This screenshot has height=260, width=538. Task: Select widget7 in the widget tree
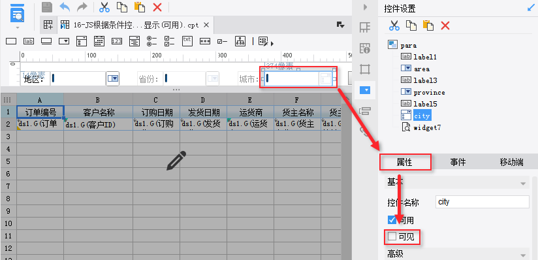point(427,128)
